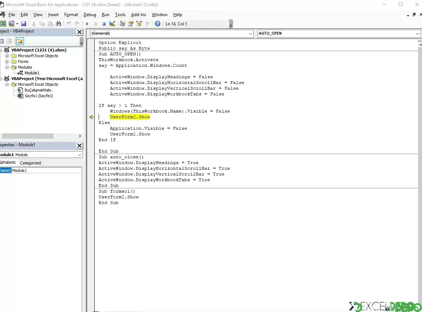Click the Insert UserForm toolbar icon
The height and width of the screenshot is (312, 422).
coord(11,24)
